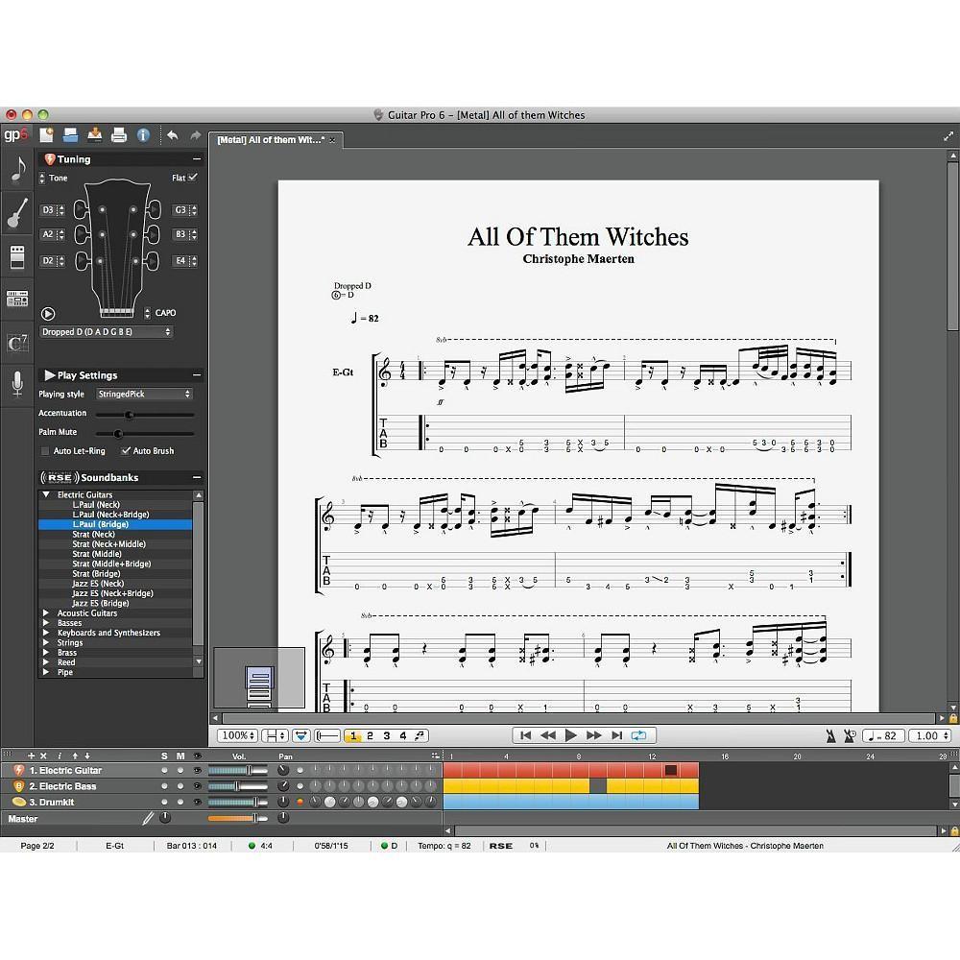Screen dimensions: 960x960
Task: Click the print icon
Action: [119, 134]
